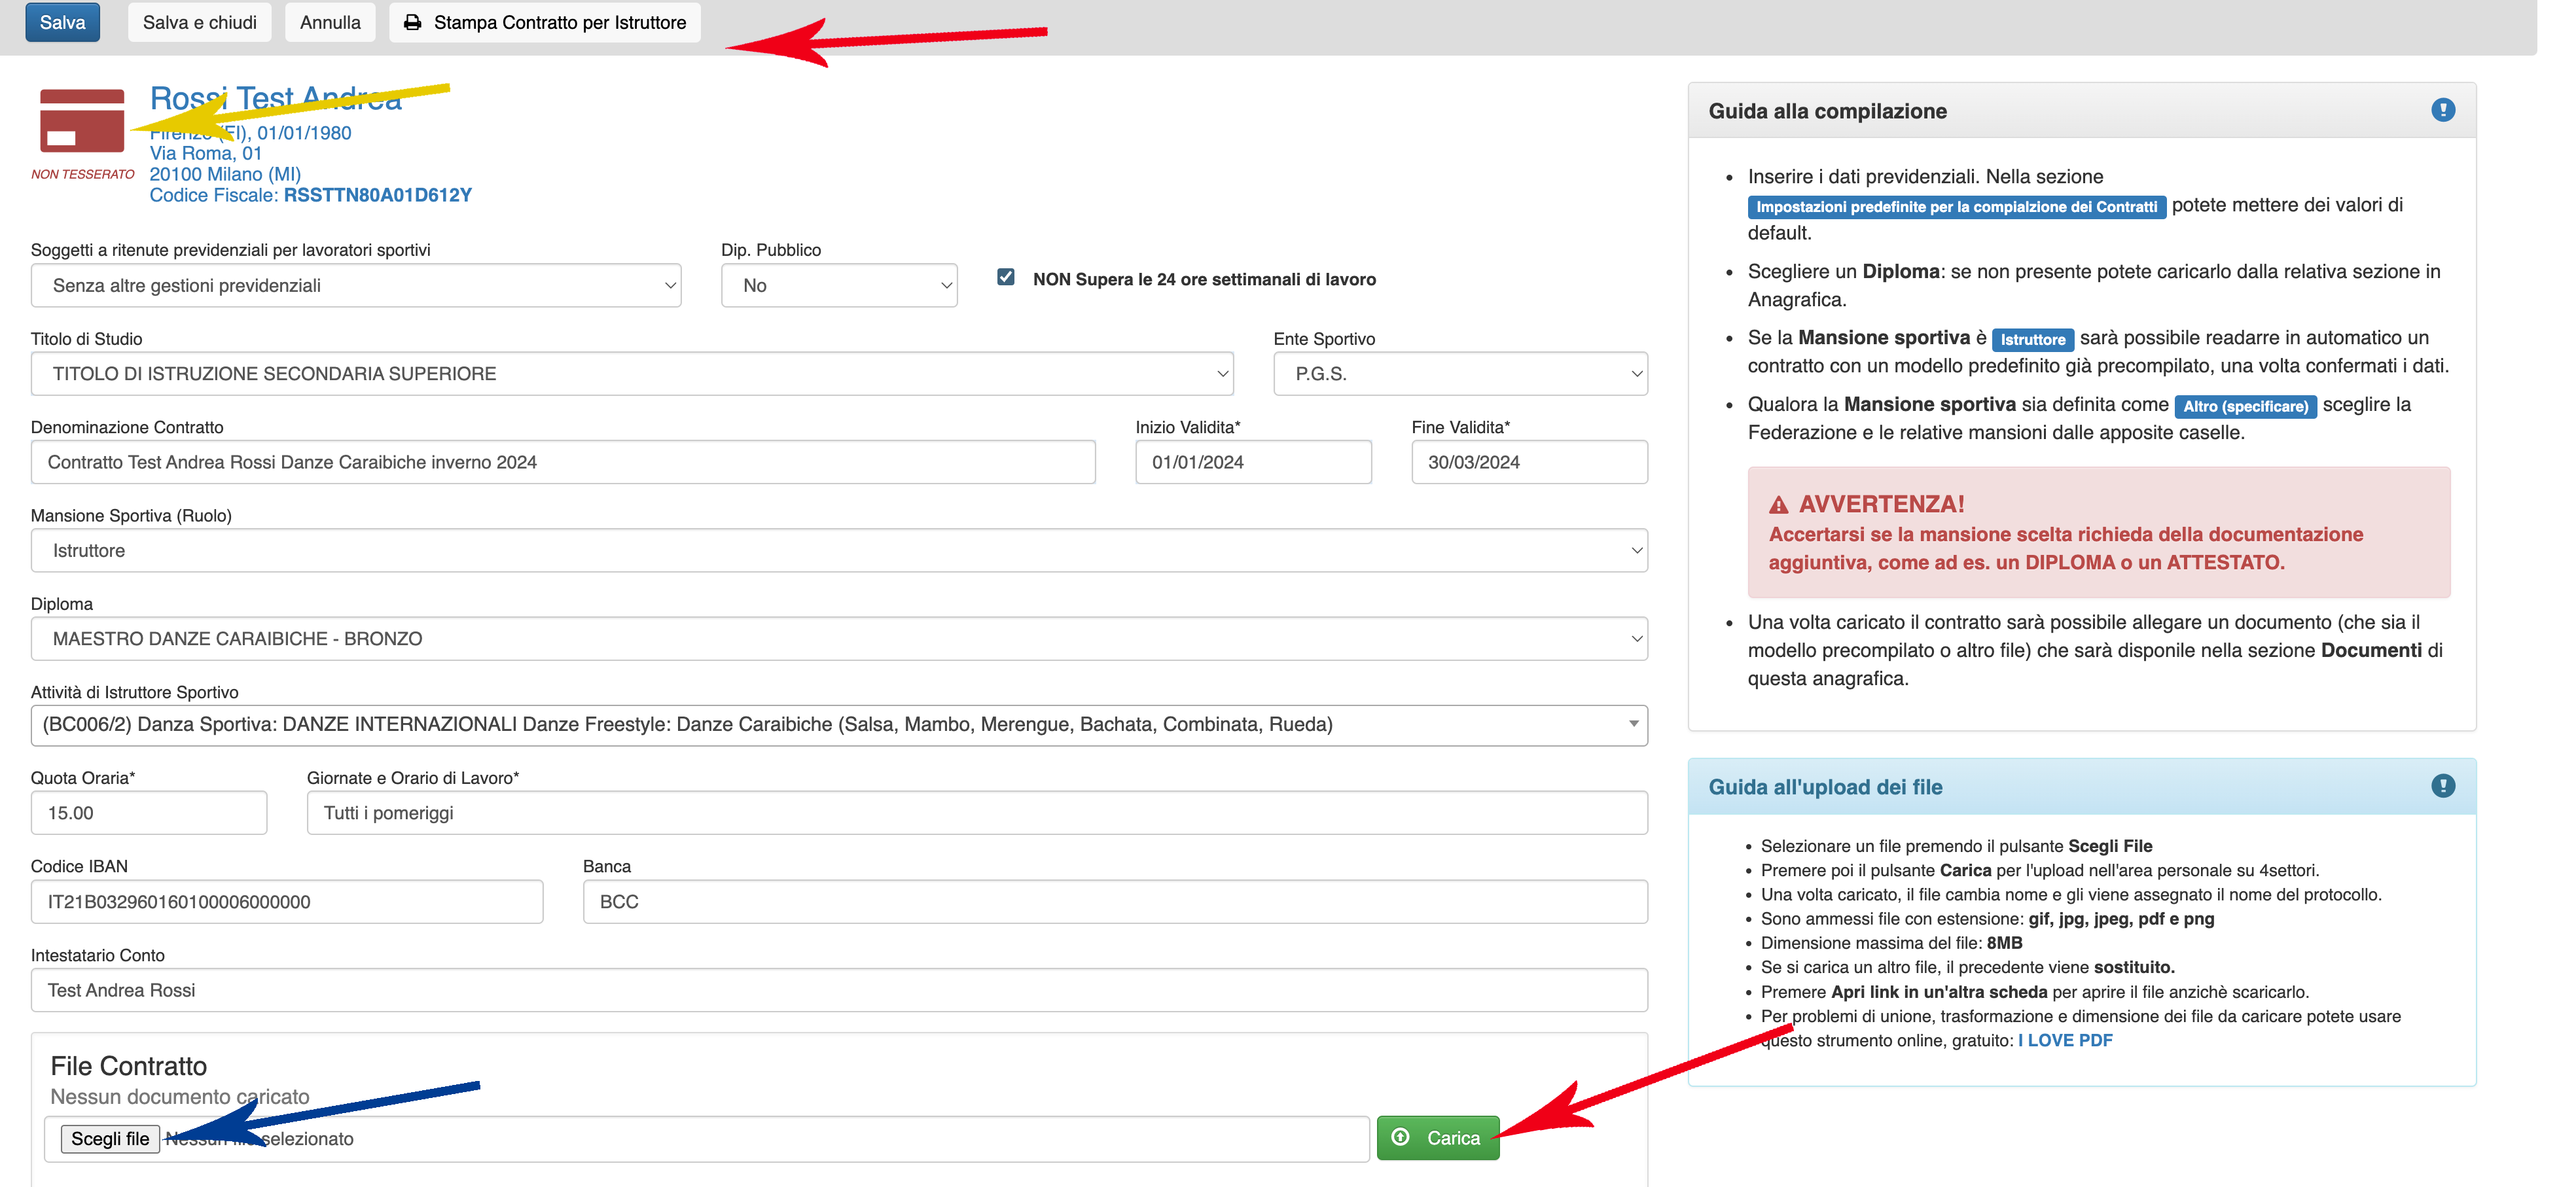The height and width of the screenshot is (1187, 2576).
Task: Open the Diploma selection dropdown
Action: tap(838, 639)
